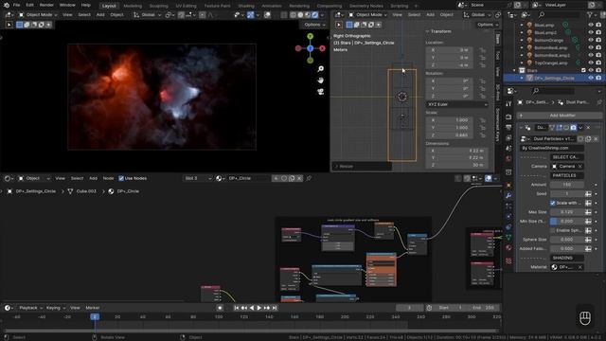Screen dimensions: 606x341
Task: Jump to the timeline start frame
Action: pos(237,308)
